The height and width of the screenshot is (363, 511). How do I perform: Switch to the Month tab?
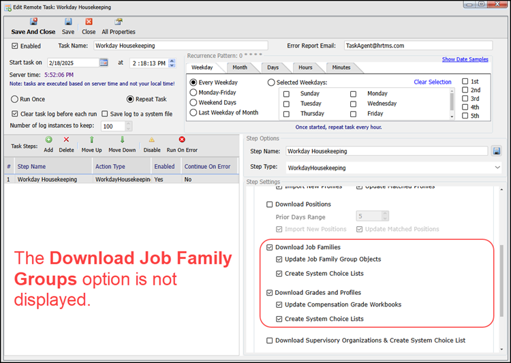pos(240,67)
